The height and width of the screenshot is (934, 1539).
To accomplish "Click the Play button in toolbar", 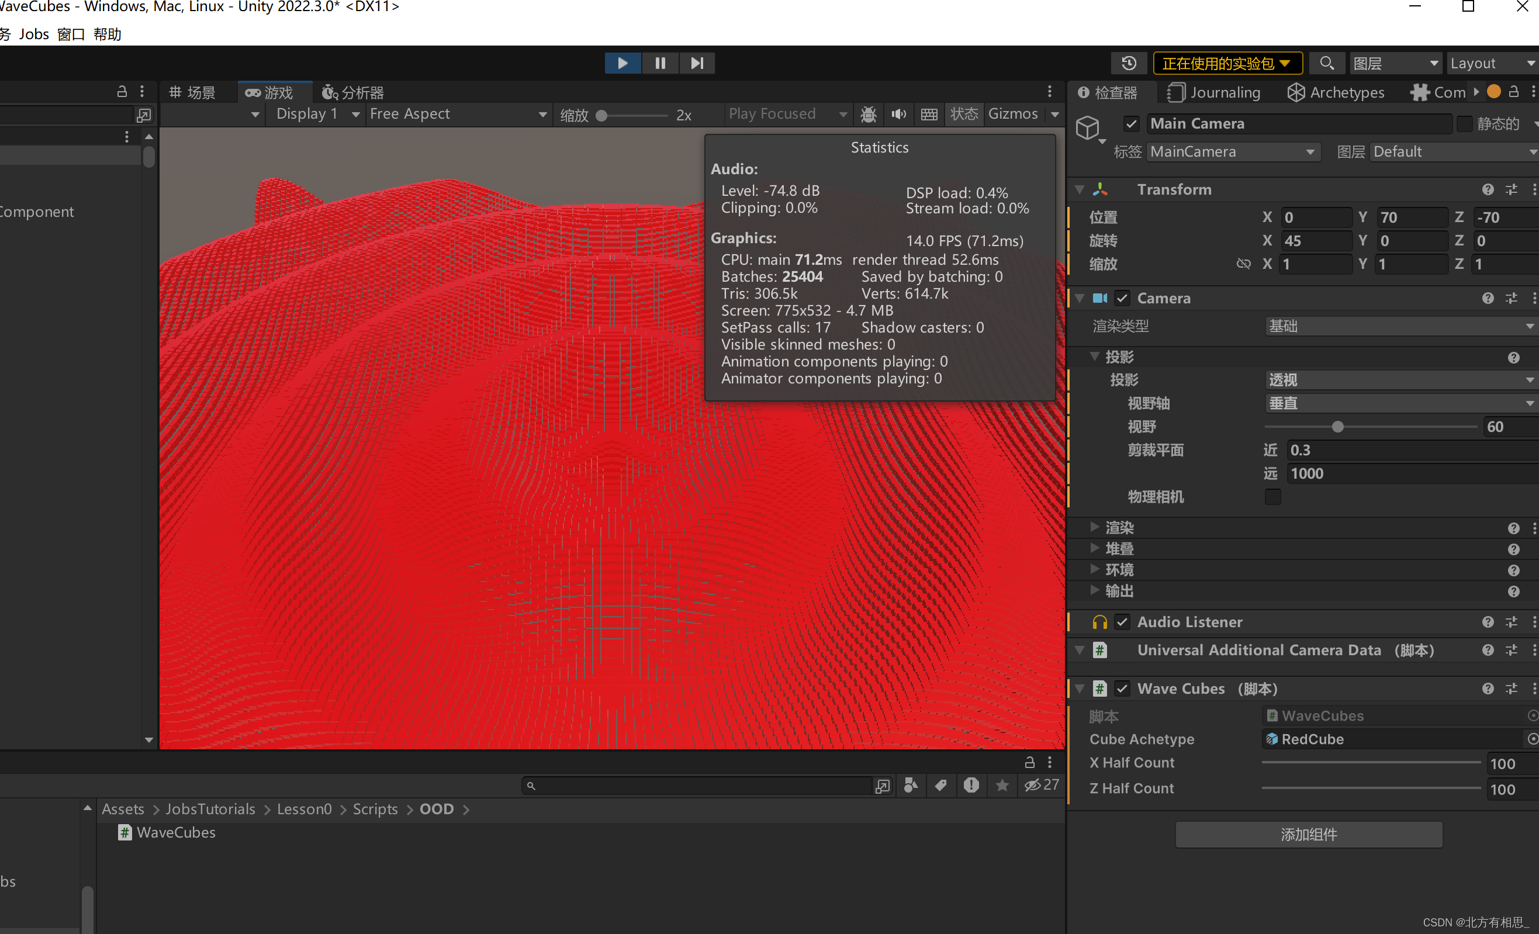I will pos(622,63).
